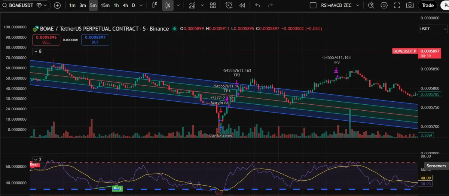Switch to the daily D timeframe
This screenshot has height=196, width=449.
coord(133,6)
